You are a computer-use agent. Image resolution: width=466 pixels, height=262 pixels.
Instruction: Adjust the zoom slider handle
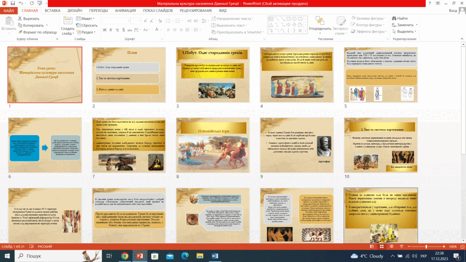[x=426, y=247]
